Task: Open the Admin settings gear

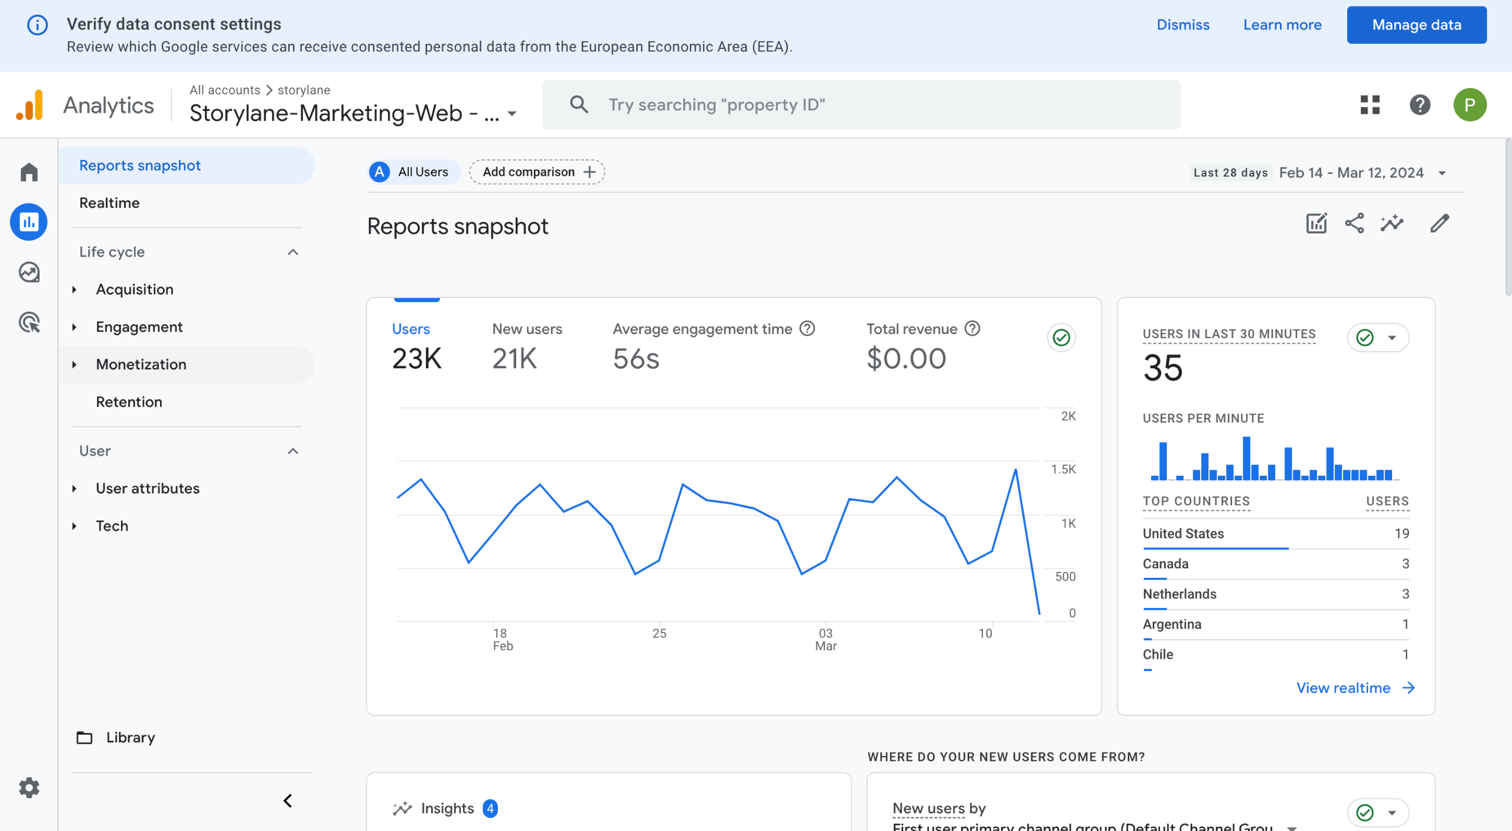Action: click(x=29, y=787)
